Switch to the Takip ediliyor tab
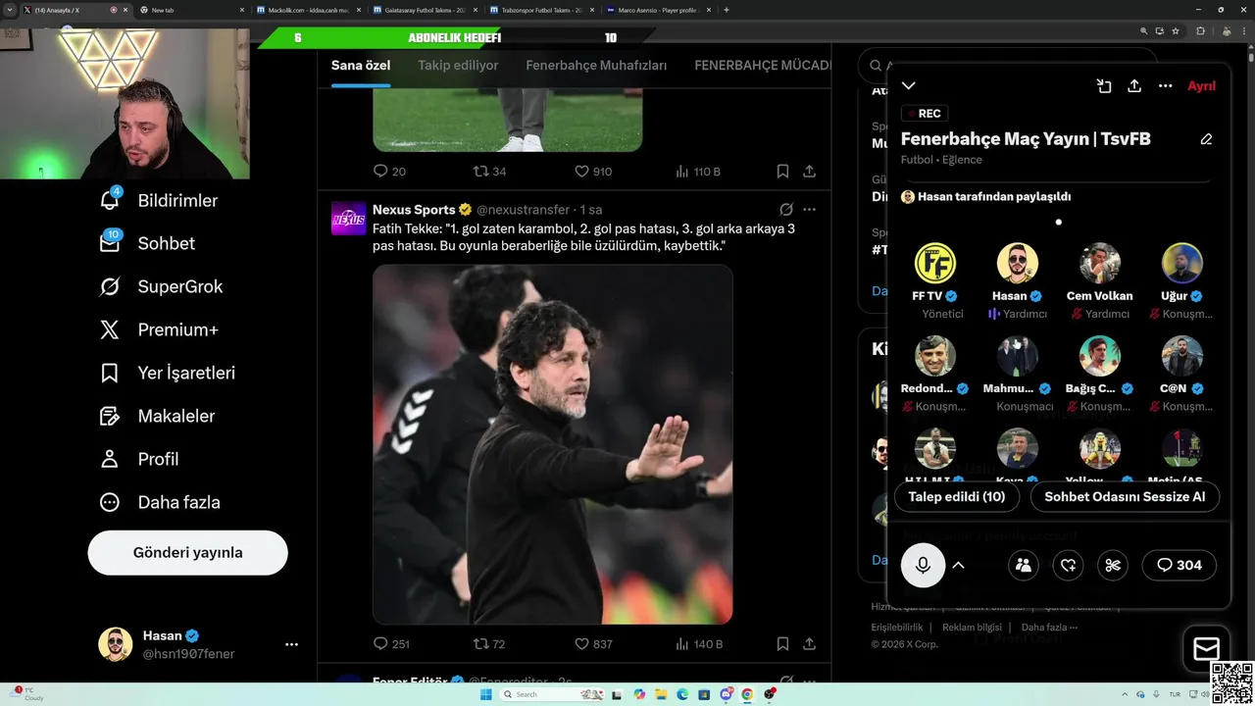This screenshot has height=706, width=1255. click(458, 66)
